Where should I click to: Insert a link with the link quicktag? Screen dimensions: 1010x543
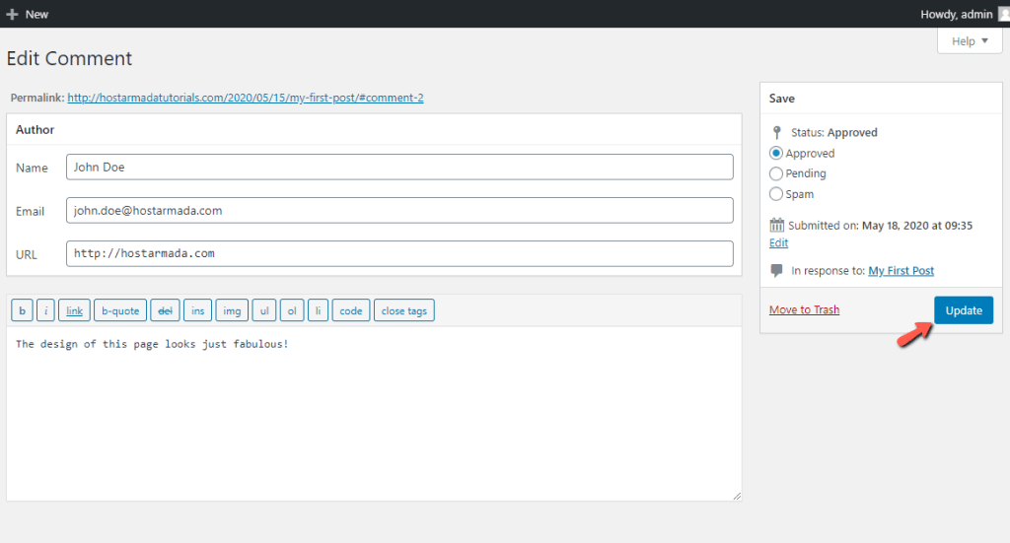[74, 310]
